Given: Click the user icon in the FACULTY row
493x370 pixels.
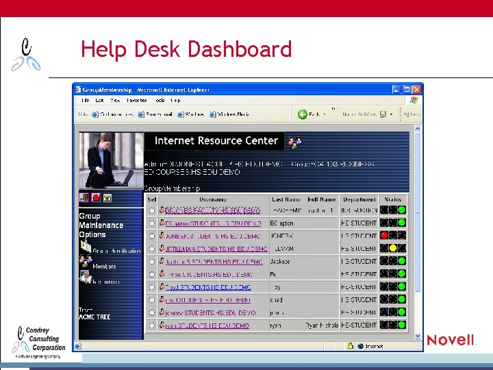Looking at the screenshot, I should (162, 210).
